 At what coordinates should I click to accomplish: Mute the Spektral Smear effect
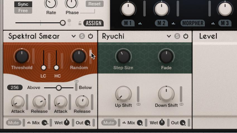point(13,123)
